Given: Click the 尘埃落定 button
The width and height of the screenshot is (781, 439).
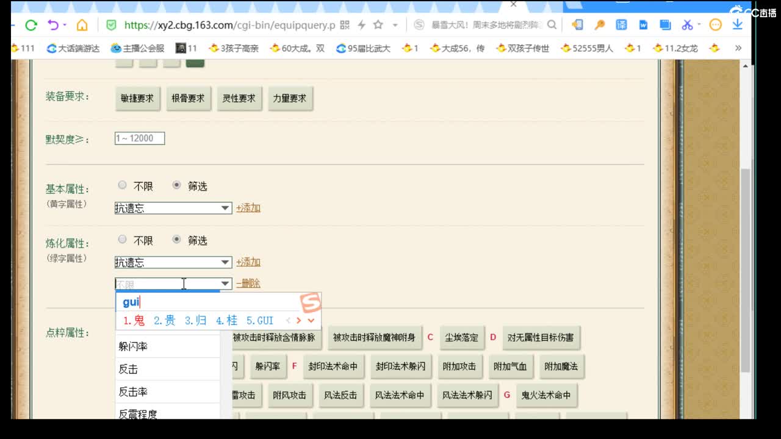Looking at the screenshot, I should coord(462,337).
